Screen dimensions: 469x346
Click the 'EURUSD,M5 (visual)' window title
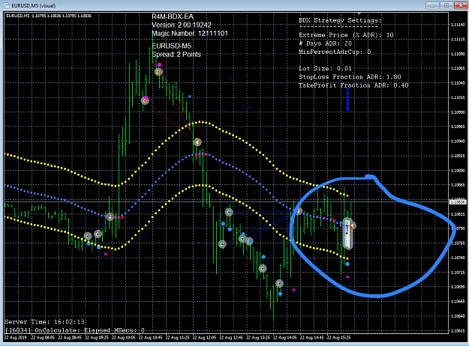tap(34, 6)
